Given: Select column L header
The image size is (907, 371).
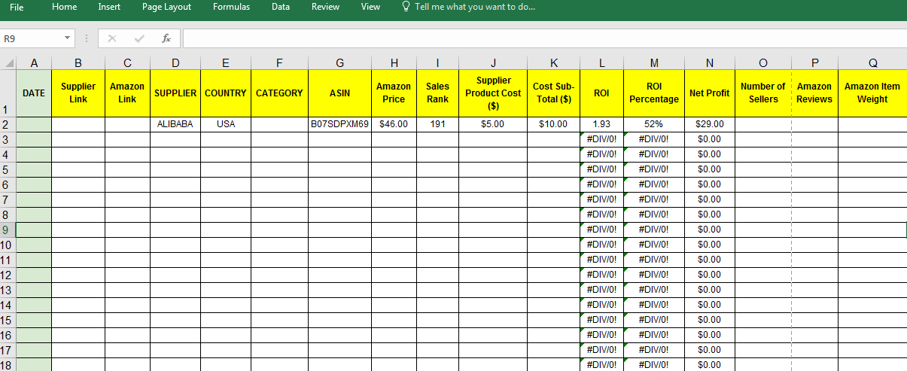Looking at the screenshot, I should pyautogui.click(x=601, y=63).
